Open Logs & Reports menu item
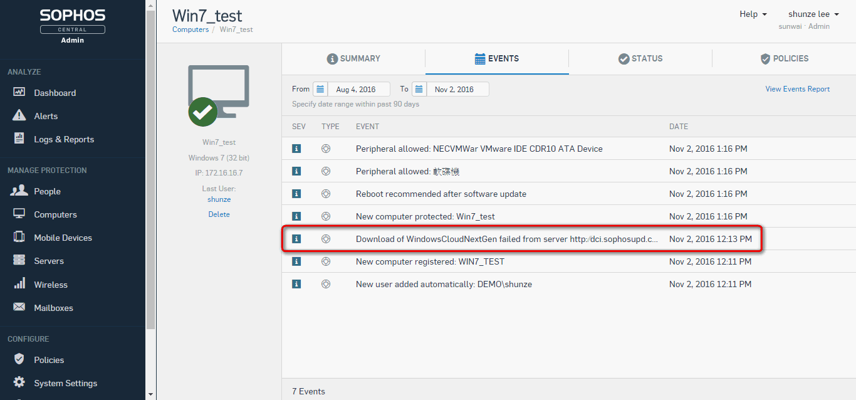This screenshot has width=856, height=400. pos(64,139)
